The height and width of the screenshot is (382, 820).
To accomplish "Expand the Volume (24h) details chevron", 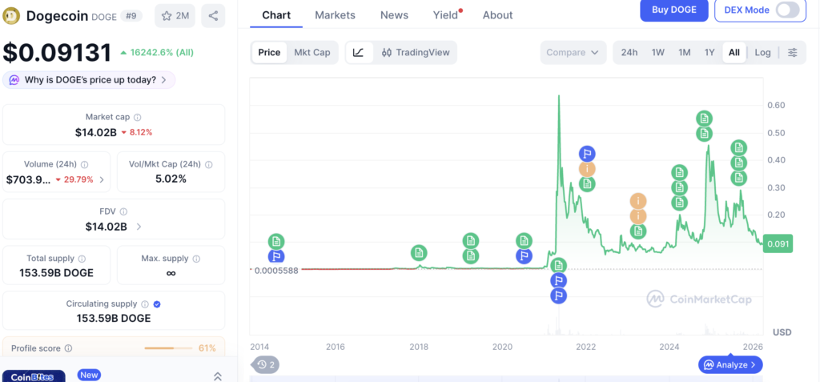I will click(101, 179).
